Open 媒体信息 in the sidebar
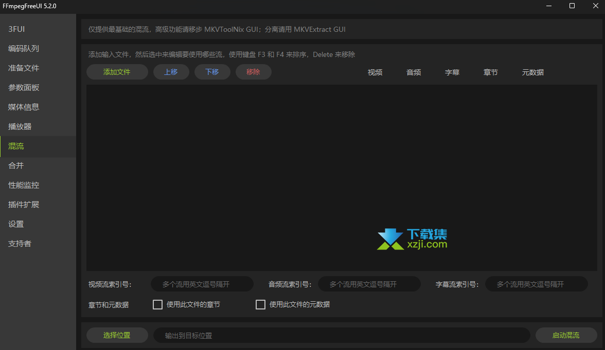 pos(38,107)
